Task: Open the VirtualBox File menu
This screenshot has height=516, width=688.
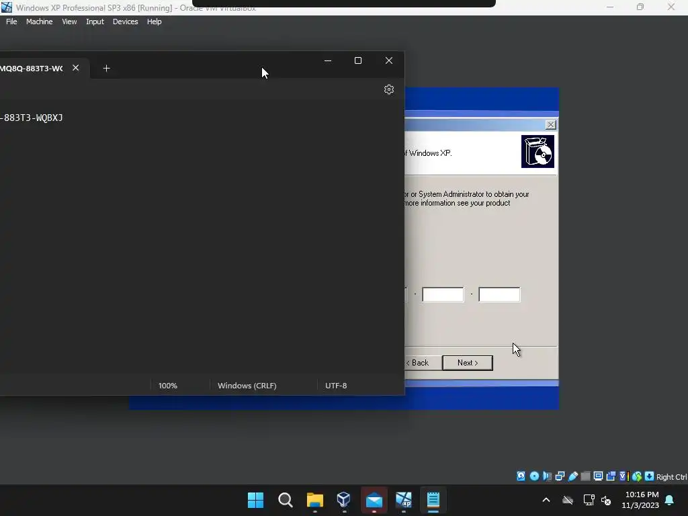Action: click(11, 21)
